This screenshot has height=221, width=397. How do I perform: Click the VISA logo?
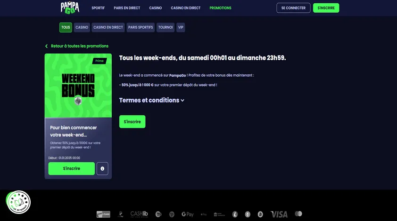279,214
